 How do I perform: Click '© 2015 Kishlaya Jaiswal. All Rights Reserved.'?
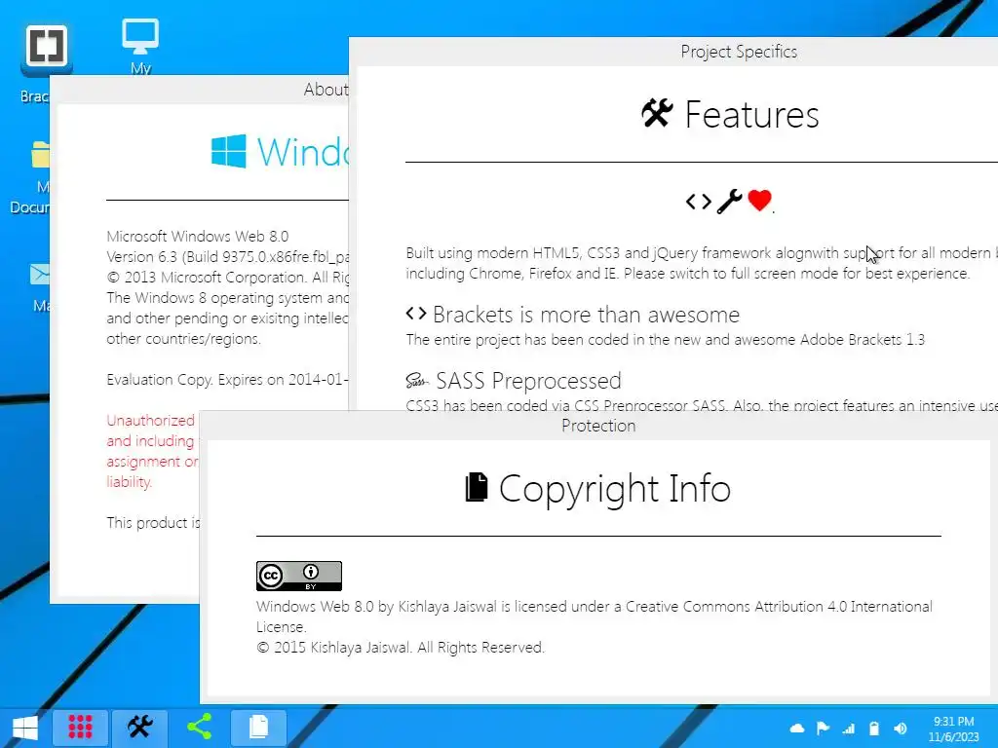click(401, 648)
